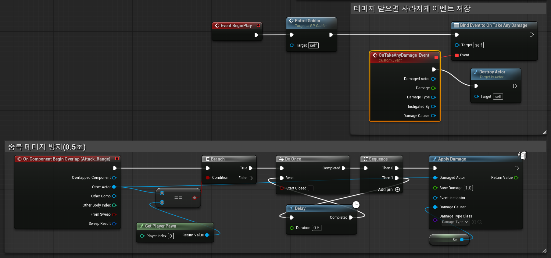Click the reset arrow icon beside Damage Type
551x258 pixels.
pos(474,222)
